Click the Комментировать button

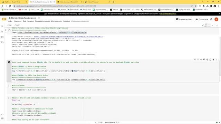click(x=184, y=19)
